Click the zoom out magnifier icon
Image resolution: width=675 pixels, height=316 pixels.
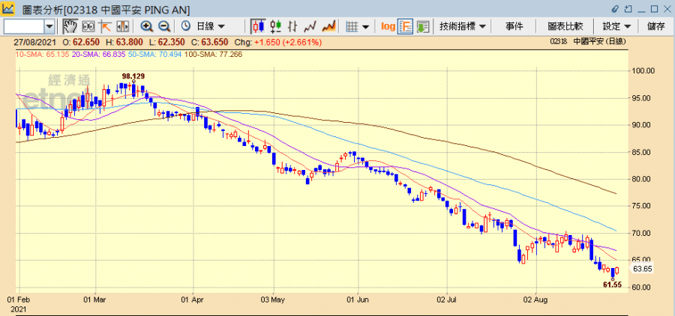click(163, 26)
